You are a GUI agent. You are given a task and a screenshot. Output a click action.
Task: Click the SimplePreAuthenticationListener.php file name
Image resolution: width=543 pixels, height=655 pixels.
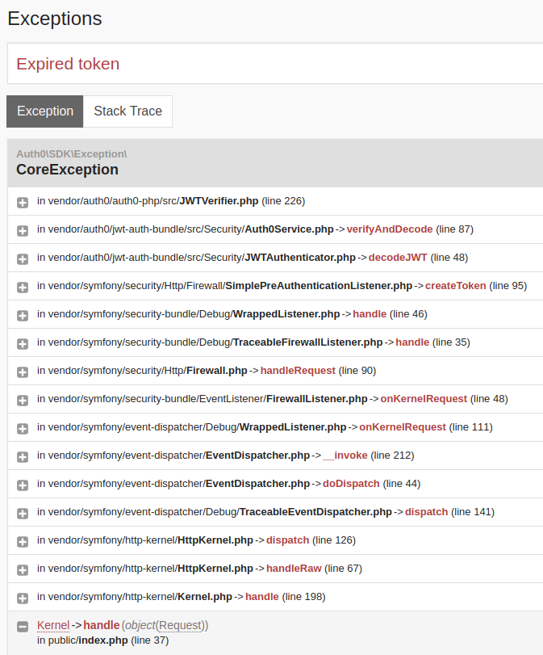coord(319,286)
